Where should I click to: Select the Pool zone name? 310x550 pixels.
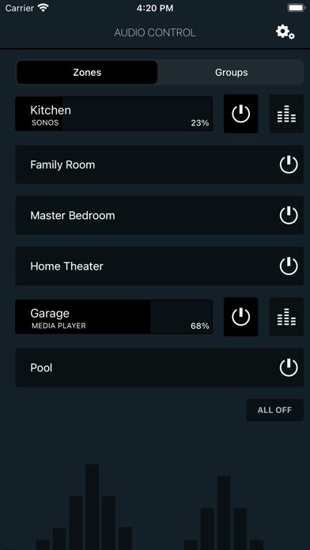coord(41,367)
